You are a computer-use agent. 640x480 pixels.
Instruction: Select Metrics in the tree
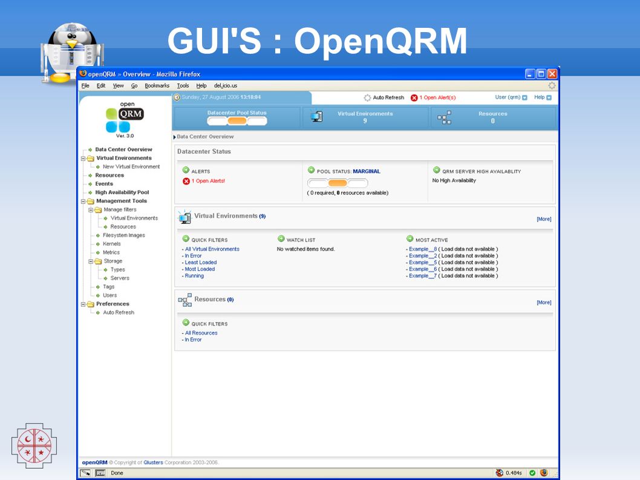(x=111, y=252)
